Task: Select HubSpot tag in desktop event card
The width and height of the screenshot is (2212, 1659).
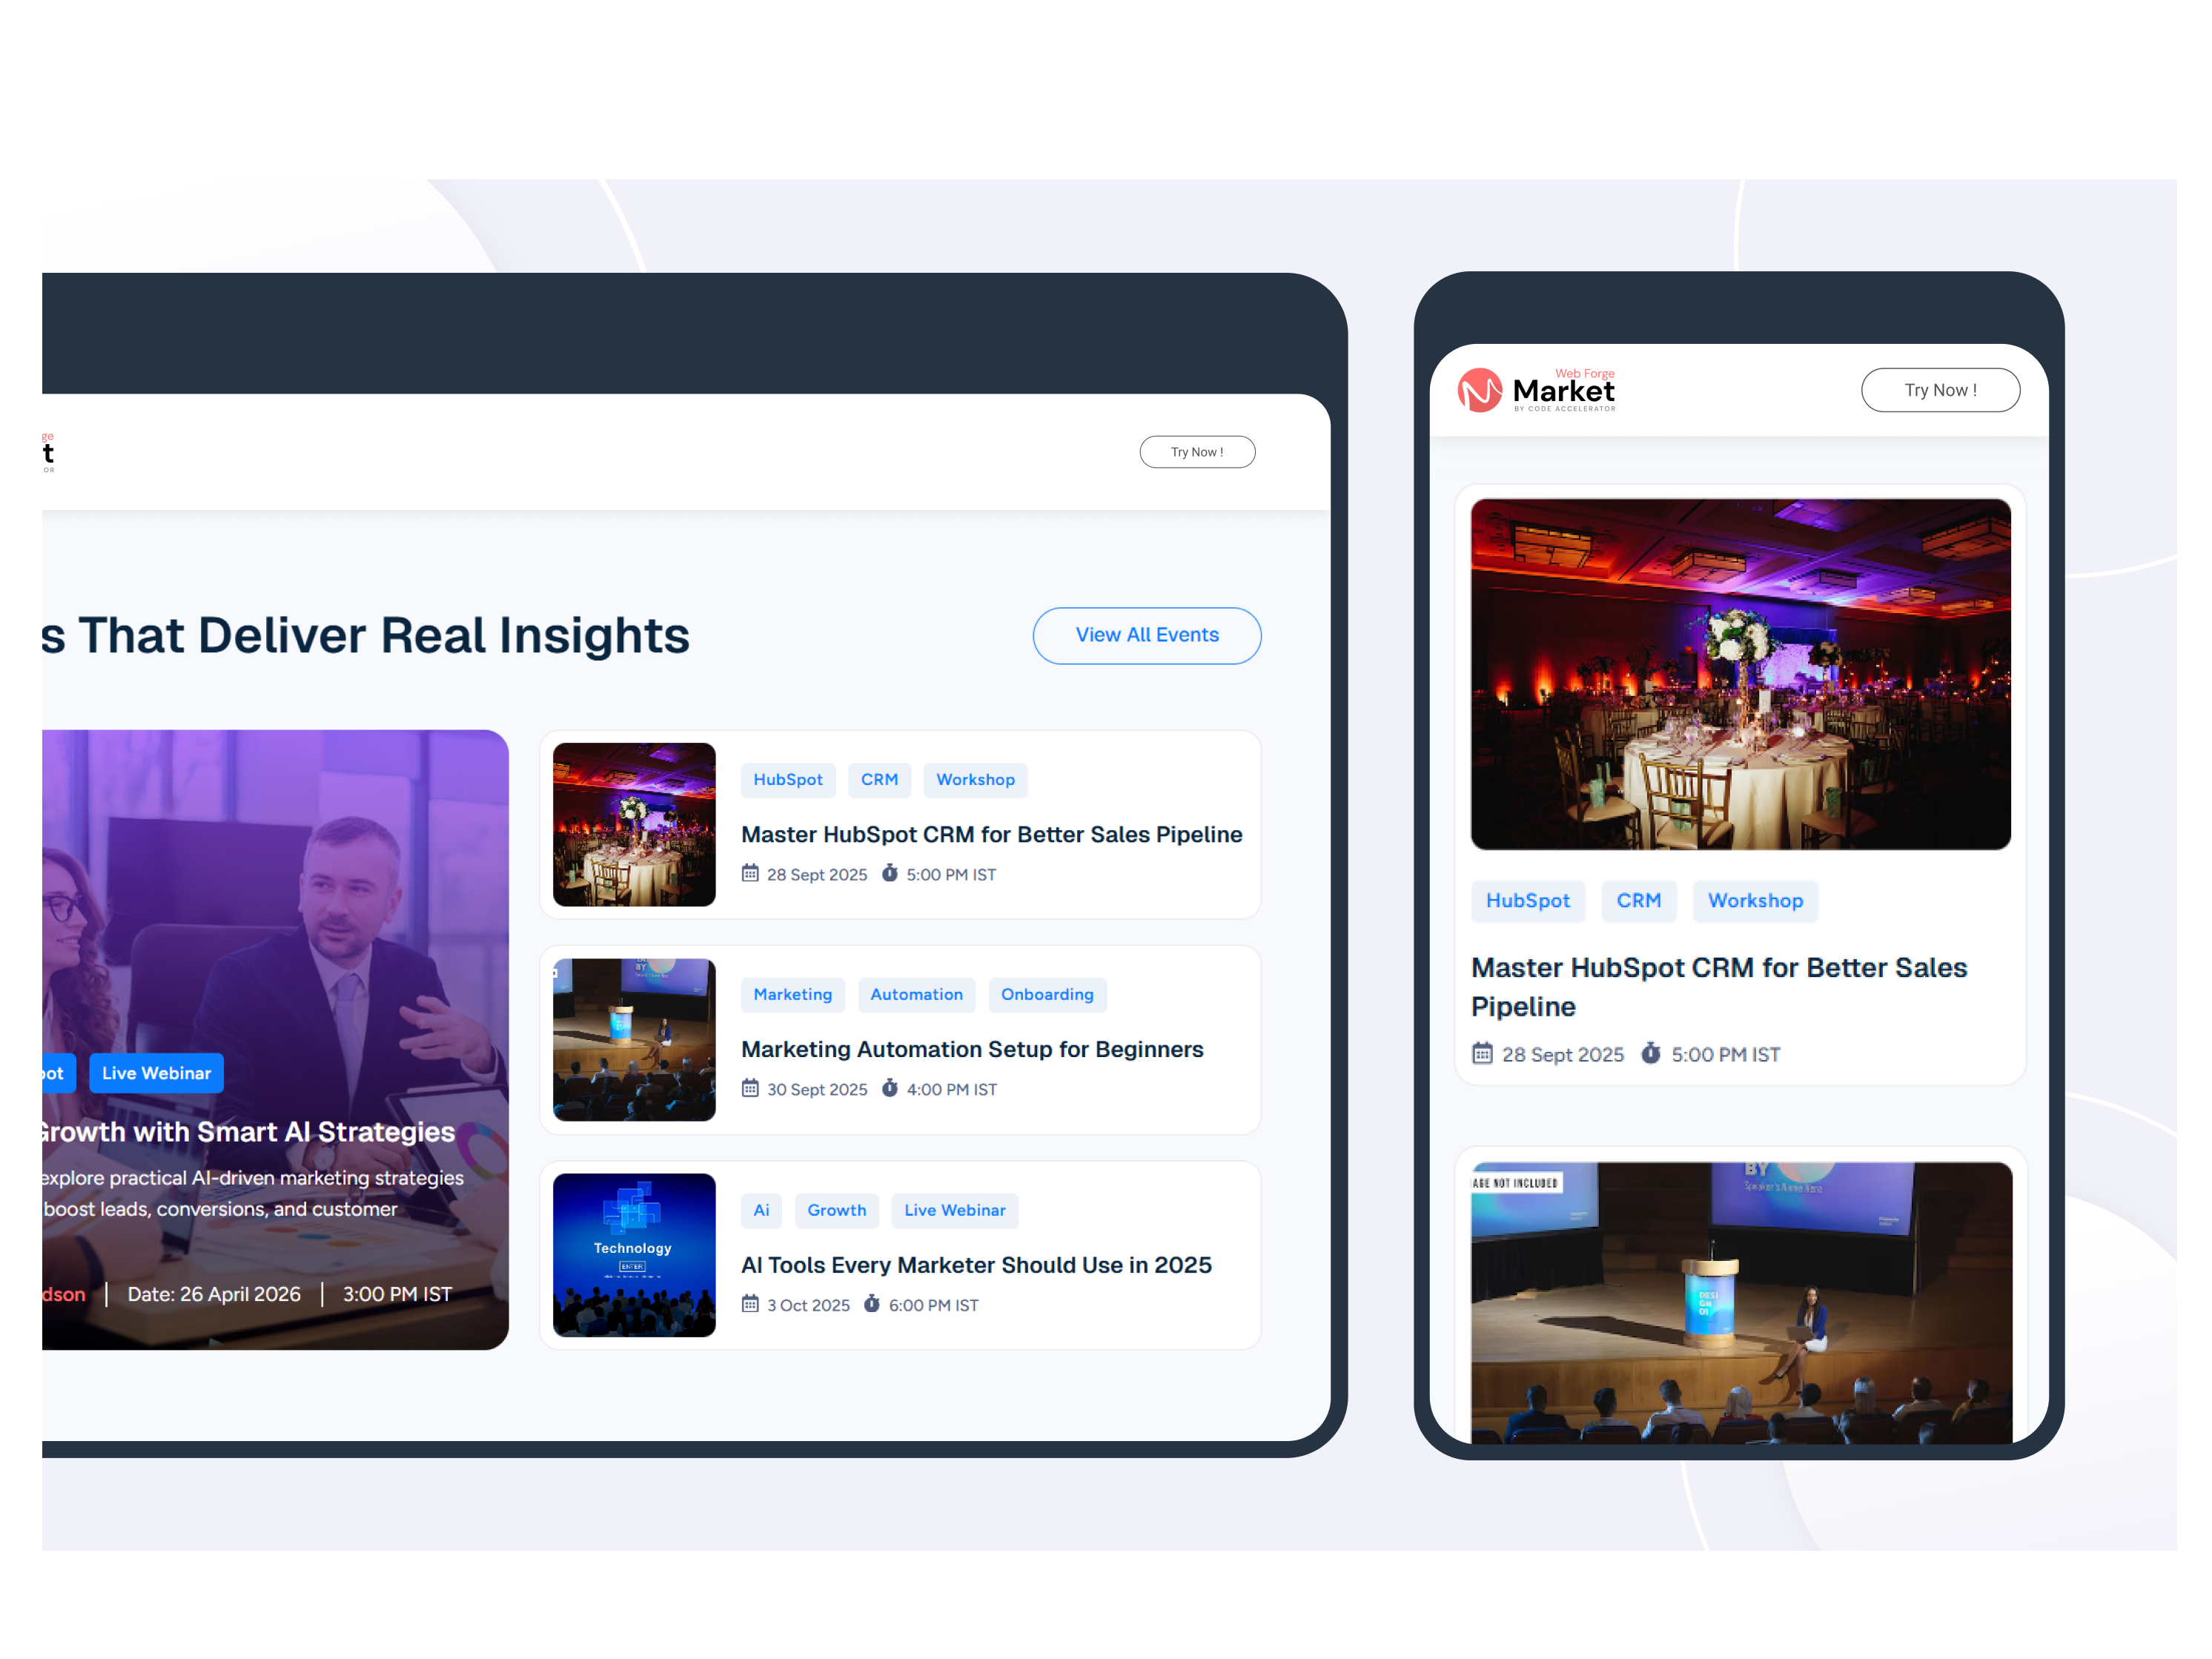Action: (x=788, y=780)
